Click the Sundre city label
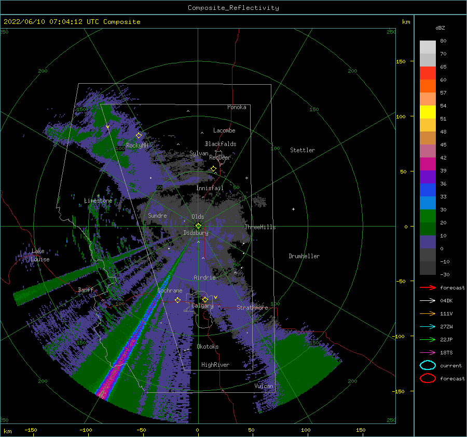The width and height of the screenshot is (467, 437). [157, 215]
